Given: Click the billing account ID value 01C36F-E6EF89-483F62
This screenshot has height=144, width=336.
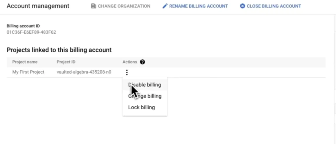Looking at the screenshot, I should [31, 32].
